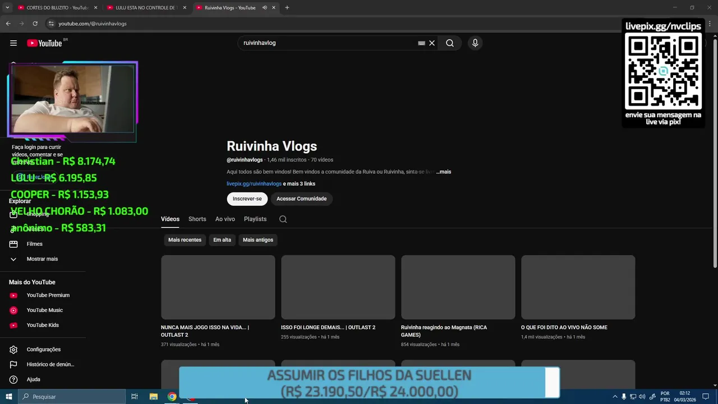The height and width of the screenshot is (404, 718).
Task: Go to YouTube home via logo
Action: 44,43
